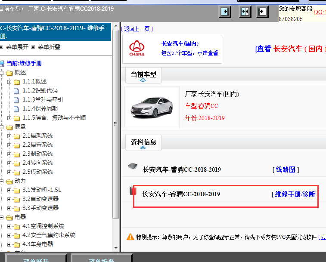The height and width of the screenshot is (262, 326).
Task: Expand the 1.1.1概述 tree node
Action: click(x=9, y=82)
